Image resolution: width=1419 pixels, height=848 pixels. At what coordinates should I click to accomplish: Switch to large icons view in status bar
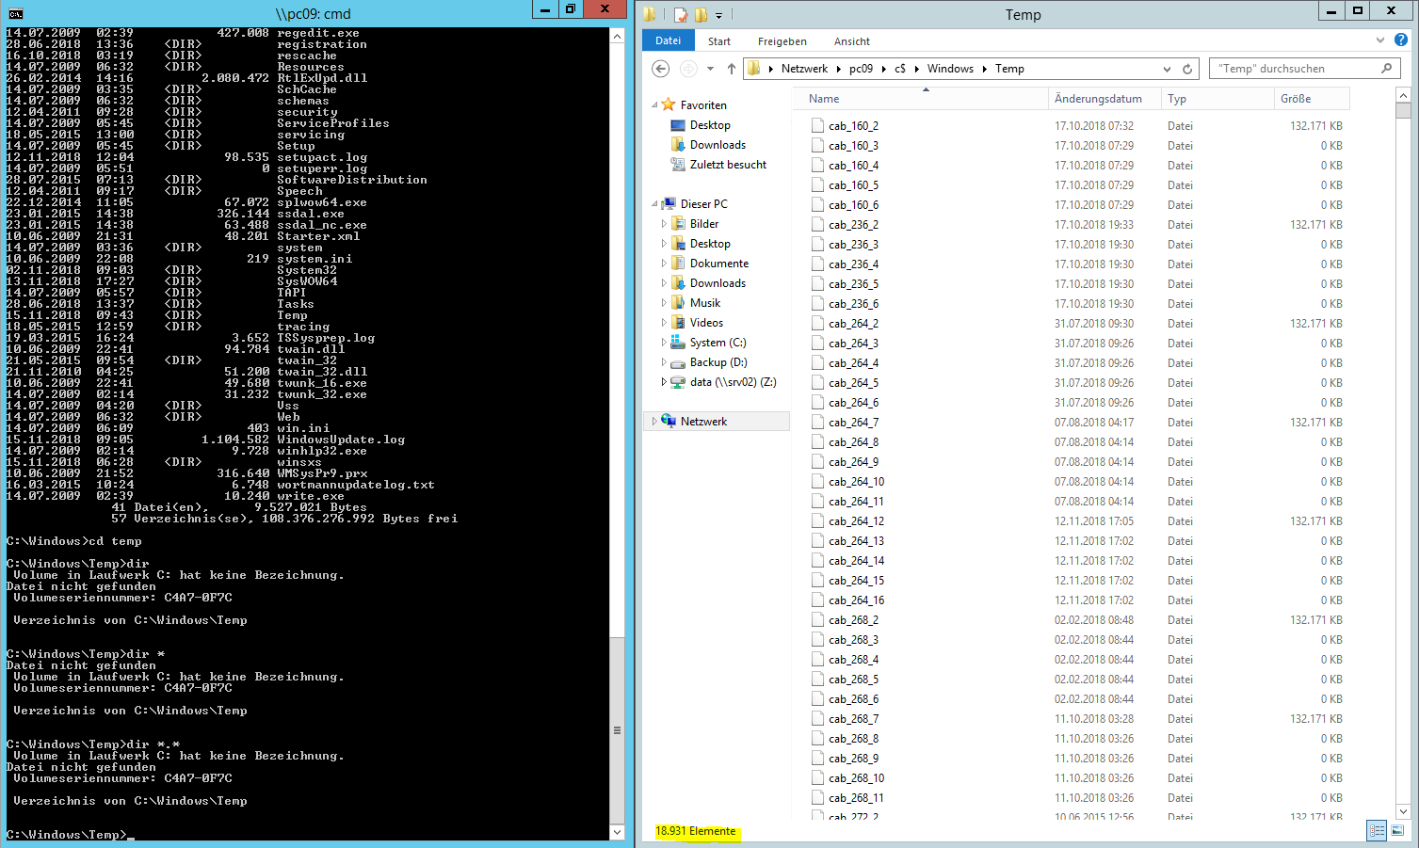(1397, 830)
